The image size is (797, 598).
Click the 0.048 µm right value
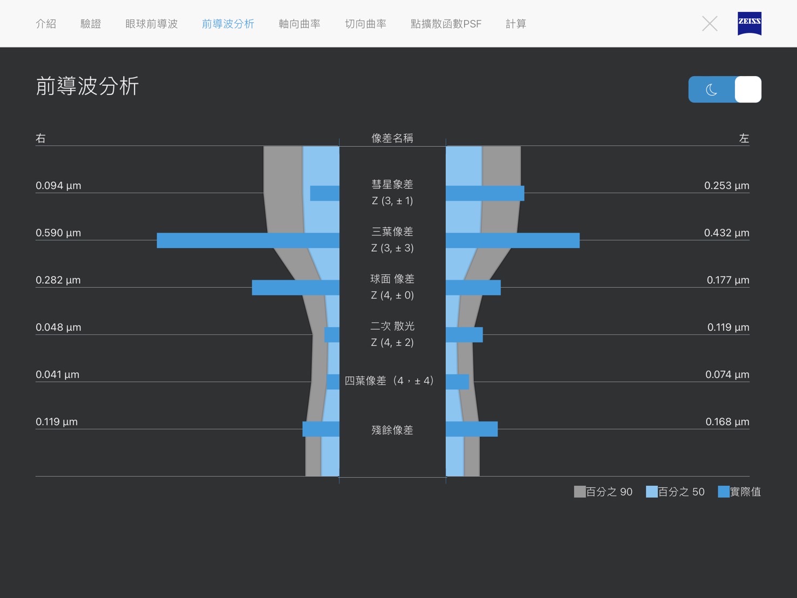(58, 327)
